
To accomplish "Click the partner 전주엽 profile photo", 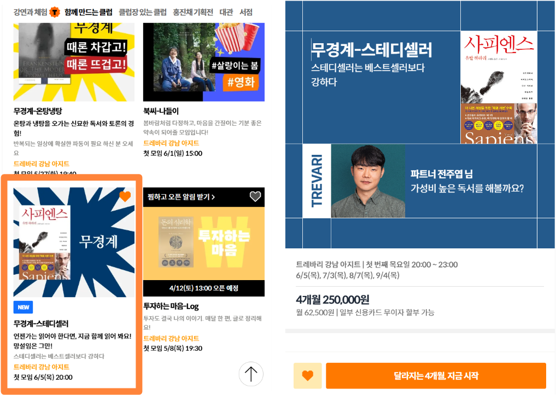I will 368,181.
